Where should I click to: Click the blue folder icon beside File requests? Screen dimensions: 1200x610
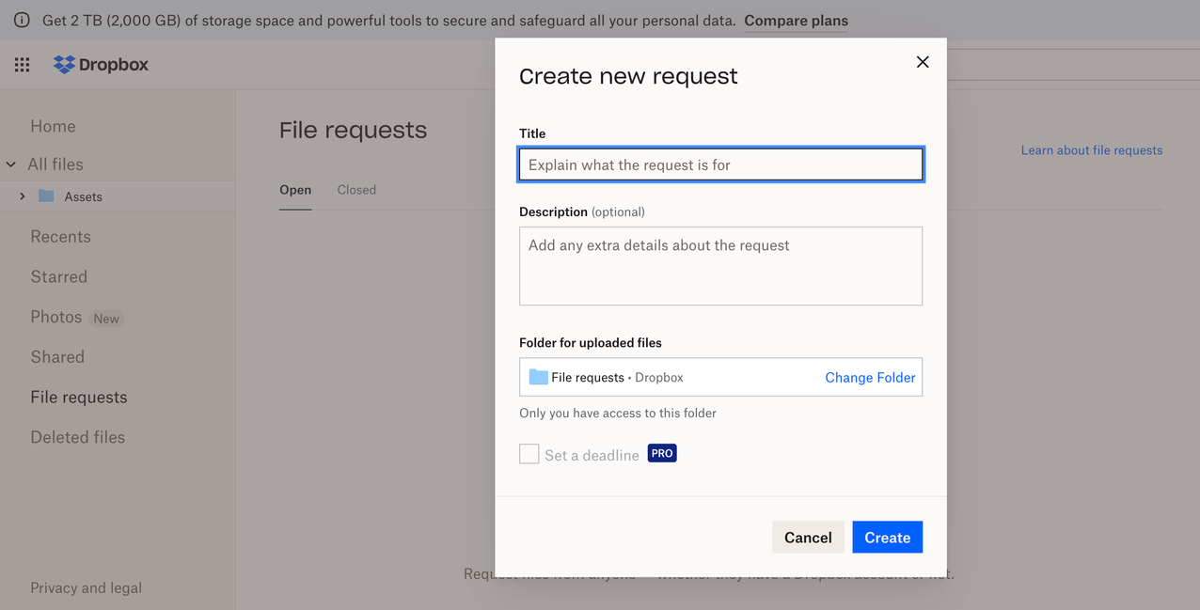(536, 376)
